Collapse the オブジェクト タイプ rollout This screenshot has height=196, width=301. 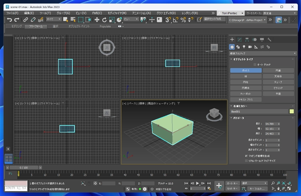(x=243, y=59)
